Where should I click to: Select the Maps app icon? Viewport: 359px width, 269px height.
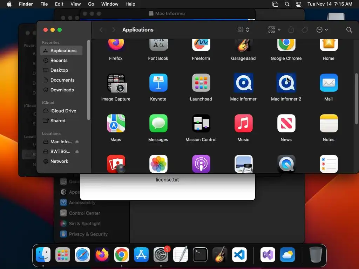point(116,123)
